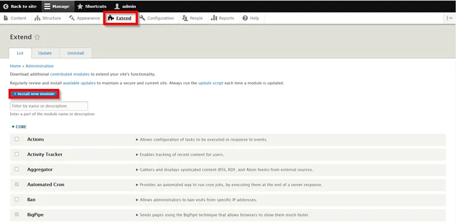Viewport: 456px width, 224px height.
Task: Click the Install new module button
Action: pos(34,94)
